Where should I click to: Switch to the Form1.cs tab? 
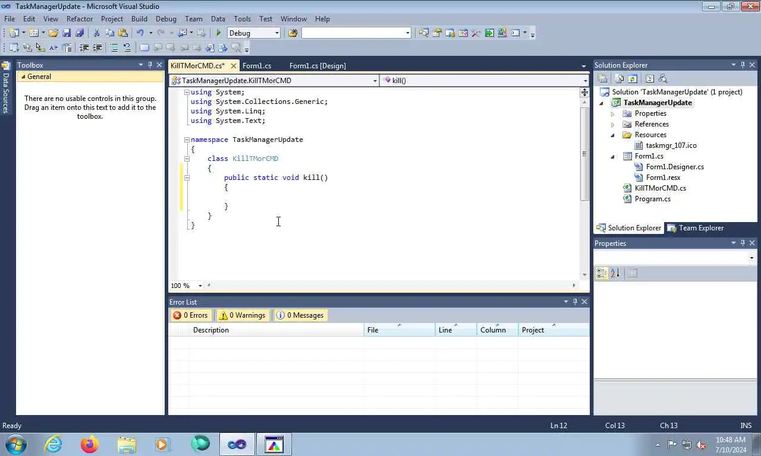click(x=257, y=65)
